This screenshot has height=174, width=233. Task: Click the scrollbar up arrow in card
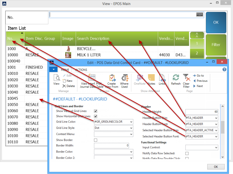223,106
